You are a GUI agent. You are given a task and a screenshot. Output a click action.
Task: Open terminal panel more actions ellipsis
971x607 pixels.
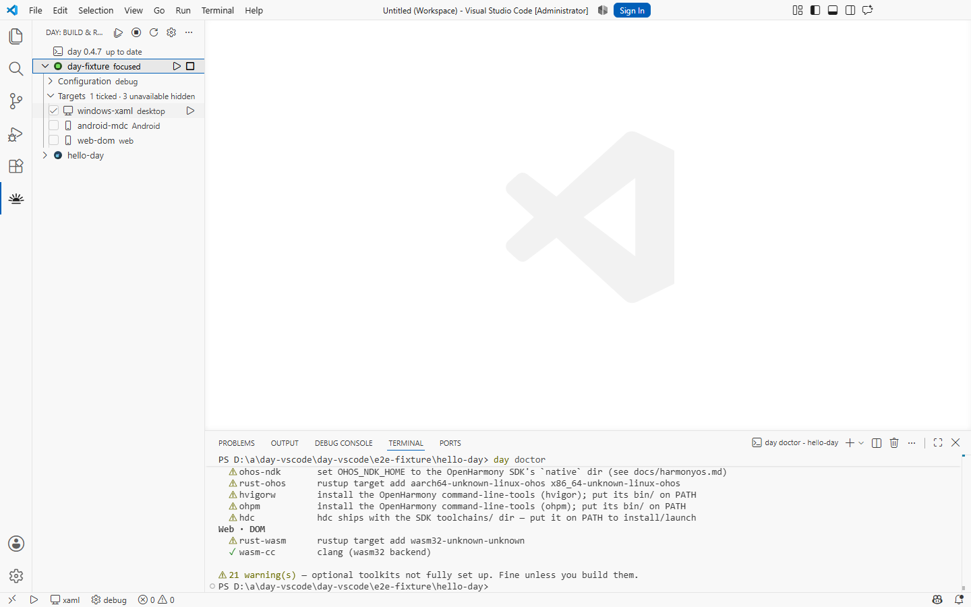(912, 442)
